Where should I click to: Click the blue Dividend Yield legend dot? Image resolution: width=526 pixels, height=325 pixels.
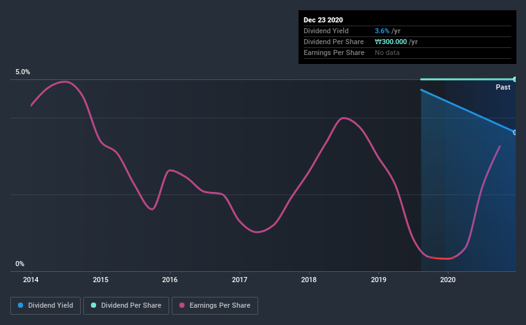(21, 305)
